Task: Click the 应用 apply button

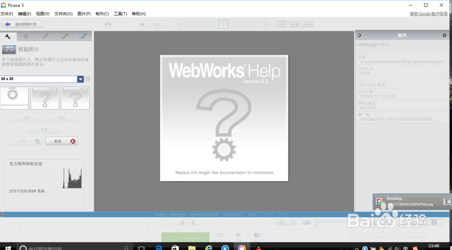Action: pos(27,141)
